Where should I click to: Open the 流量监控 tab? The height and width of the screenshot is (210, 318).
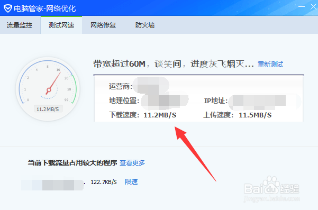point(20,25)
